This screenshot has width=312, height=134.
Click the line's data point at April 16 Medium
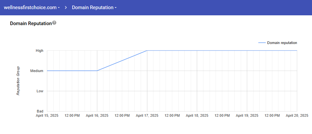pos(97,71)
